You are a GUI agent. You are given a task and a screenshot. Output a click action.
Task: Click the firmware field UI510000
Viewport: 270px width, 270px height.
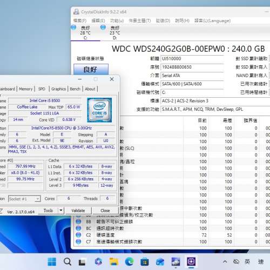[x=192, y=59]
